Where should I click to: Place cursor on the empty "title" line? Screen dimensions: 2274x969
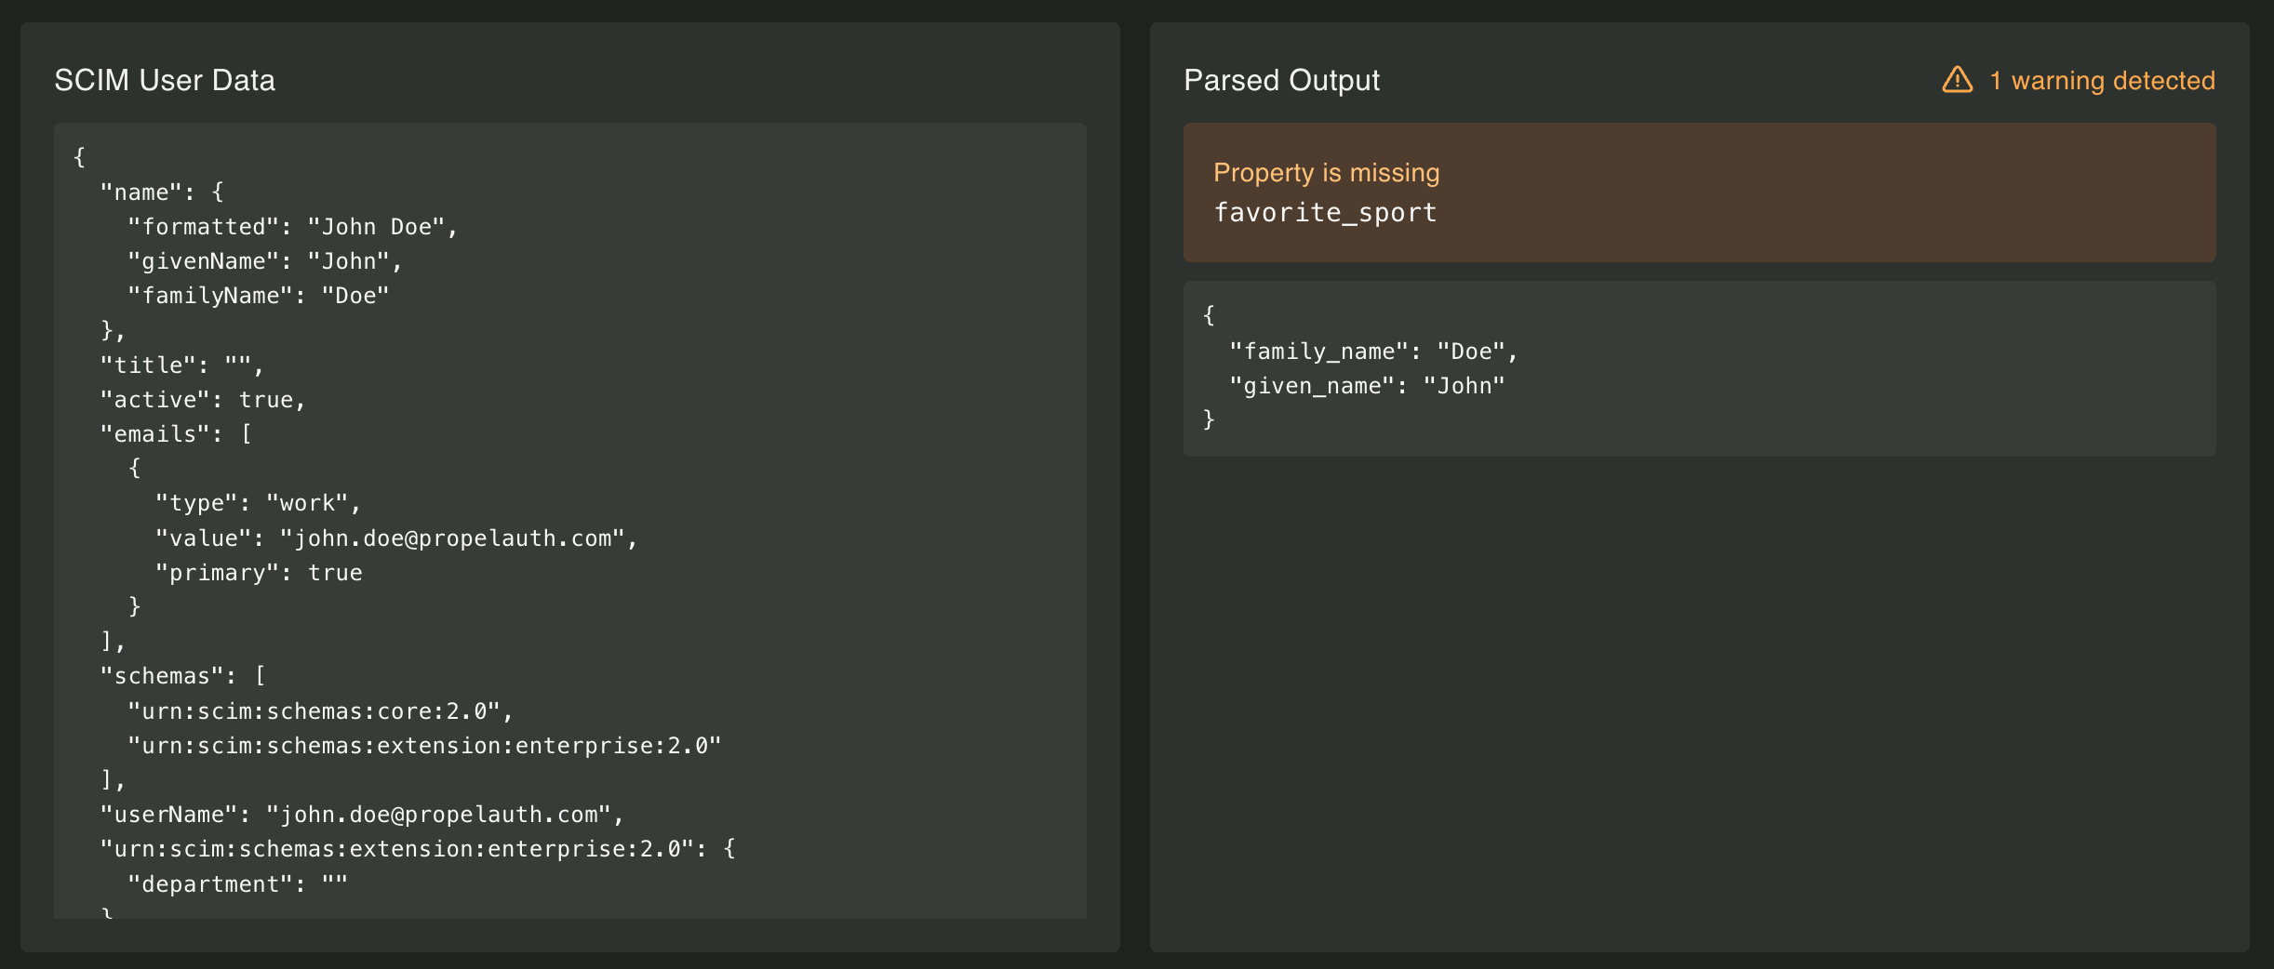click(x=181, y=365)
